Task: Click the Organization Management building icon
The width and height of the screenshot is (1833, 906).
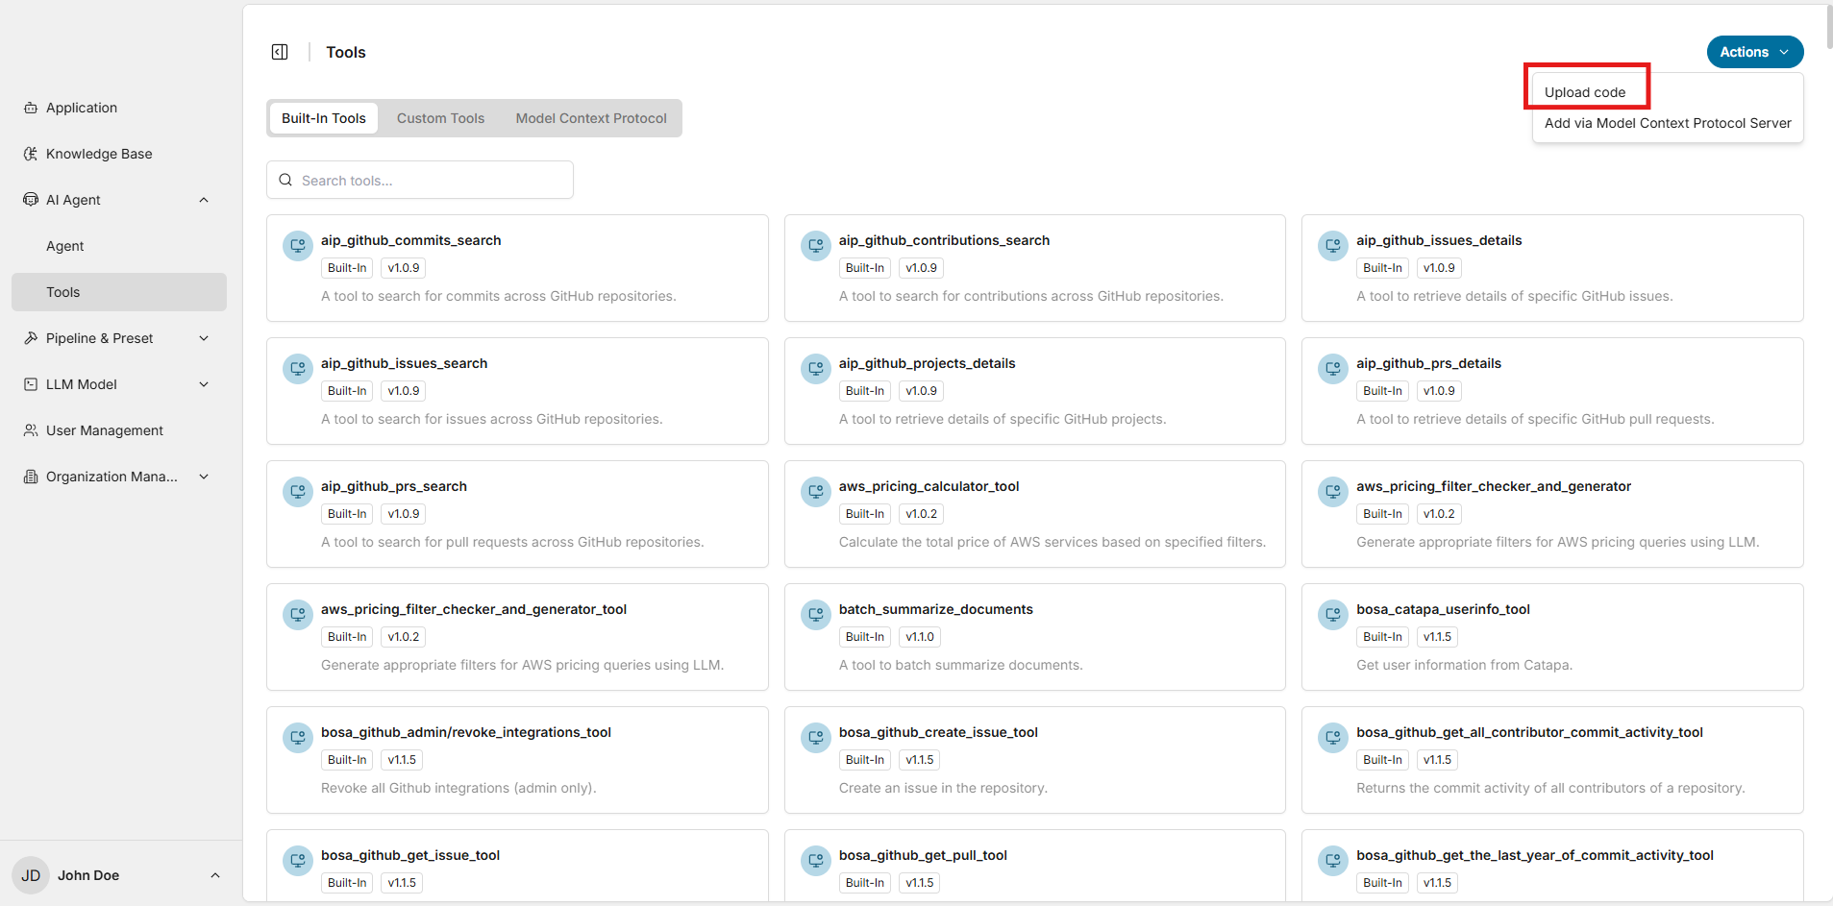Action: click(31, 477)
